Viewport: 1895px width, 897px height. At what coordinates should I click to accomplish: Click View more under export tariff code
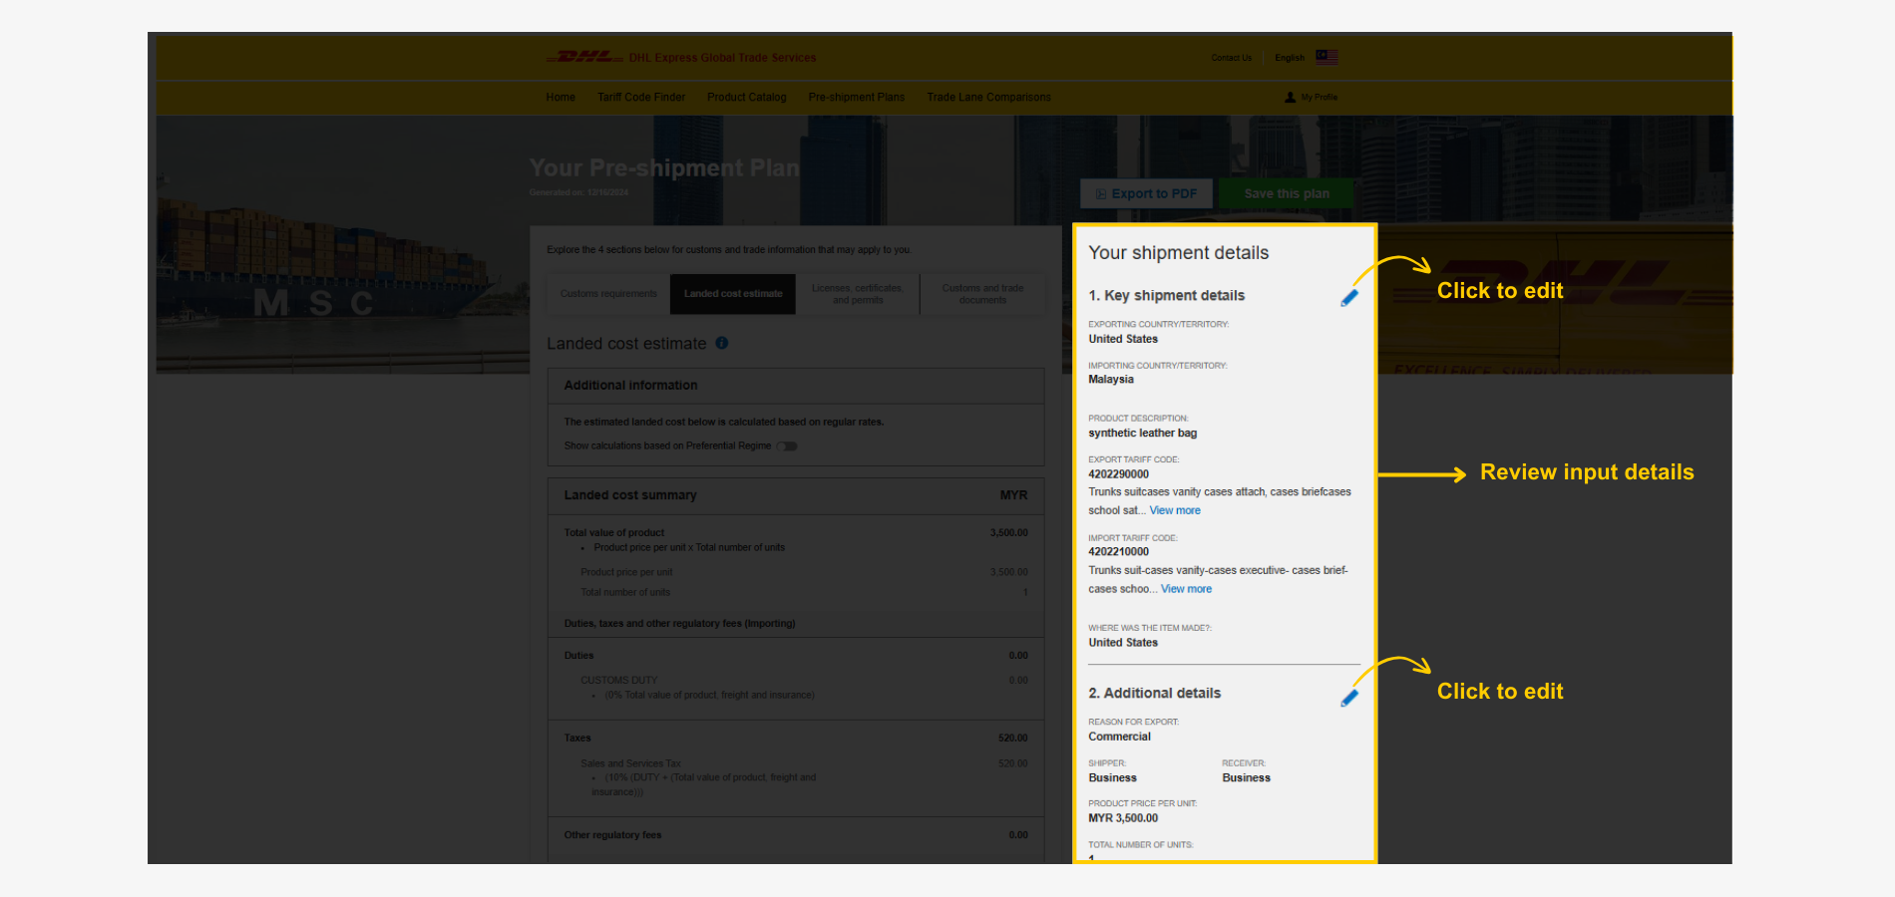tap(1175, 510)
